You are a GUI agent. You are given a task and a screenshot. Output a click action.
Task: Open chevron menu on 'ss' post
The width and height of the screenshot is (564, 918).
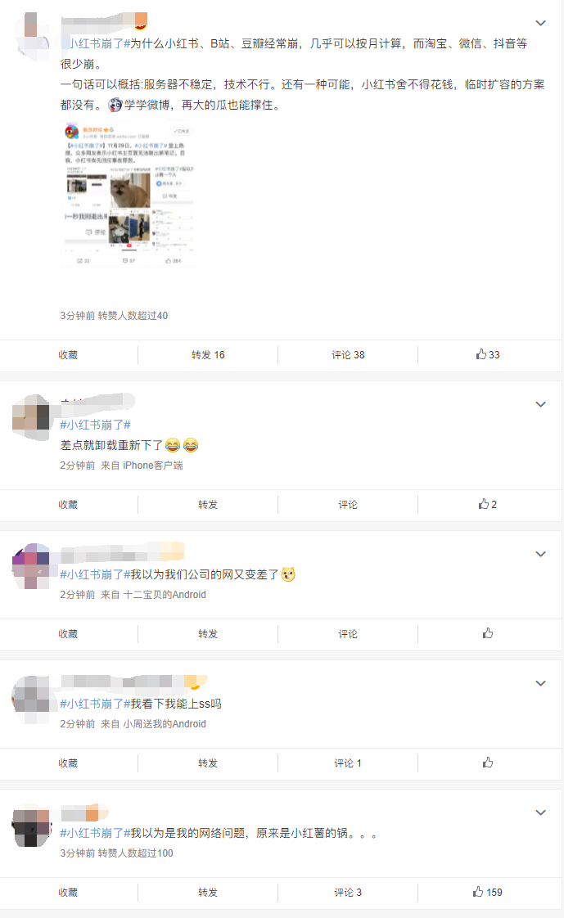point(540,683)
